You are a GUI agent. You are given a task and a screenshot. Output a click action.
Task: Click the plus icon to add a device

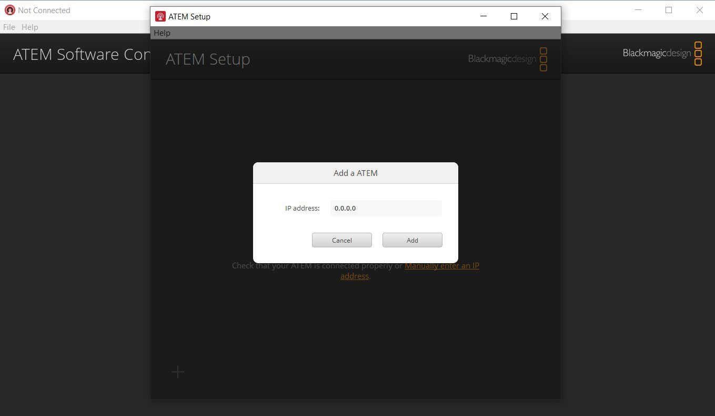point(178,372)
